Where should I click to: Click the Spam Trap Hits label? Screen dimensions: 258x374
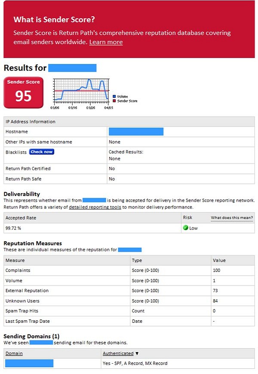(x=22, y=311)
